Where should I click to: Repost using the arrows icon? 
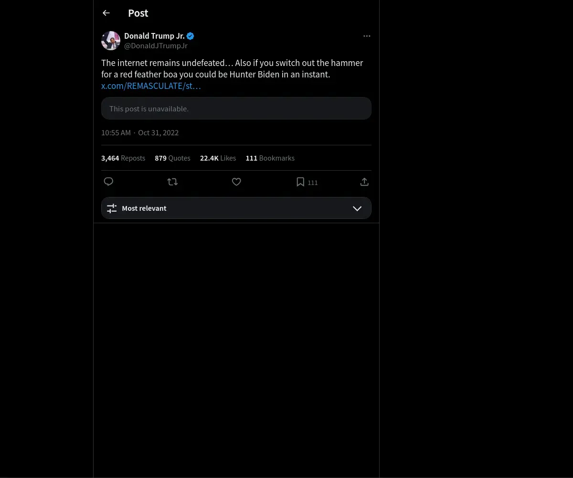click(172, 182)
